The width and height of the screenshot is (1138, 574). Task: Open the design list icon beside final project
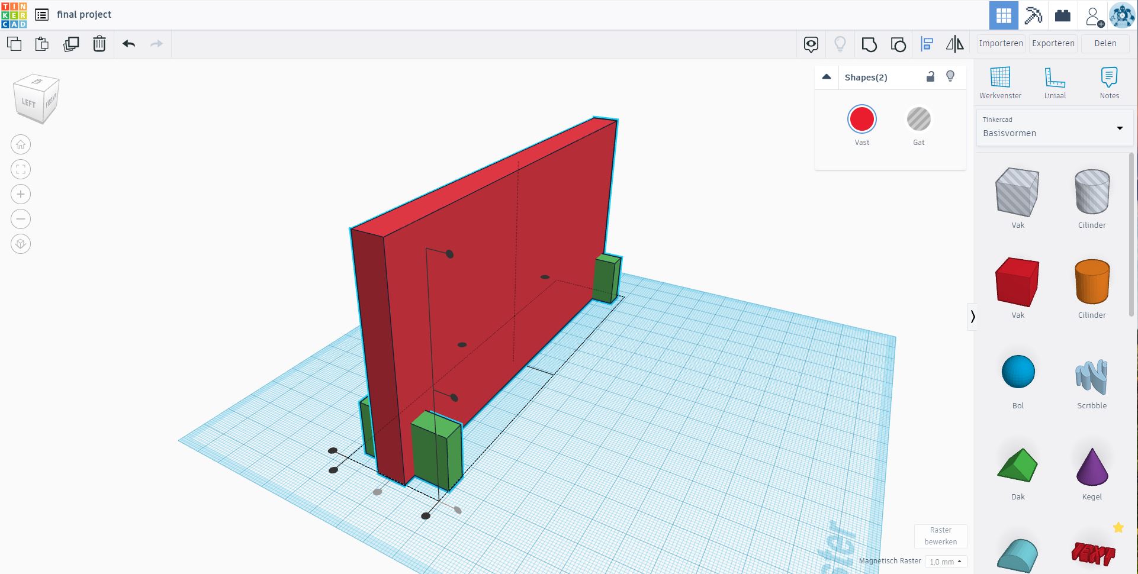tap(41, 15)
